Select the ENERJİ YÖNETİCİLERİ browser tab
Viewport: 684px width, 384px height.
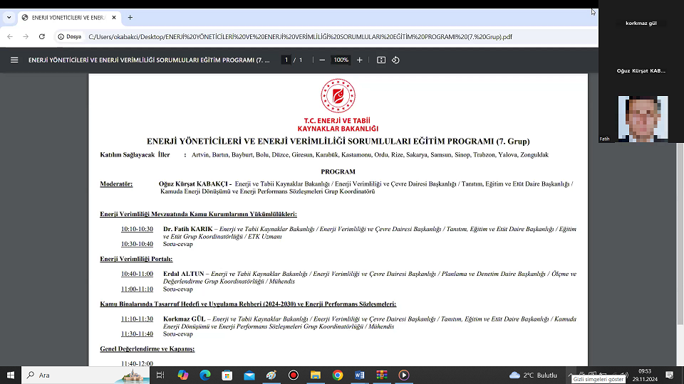tap(68, 17)
